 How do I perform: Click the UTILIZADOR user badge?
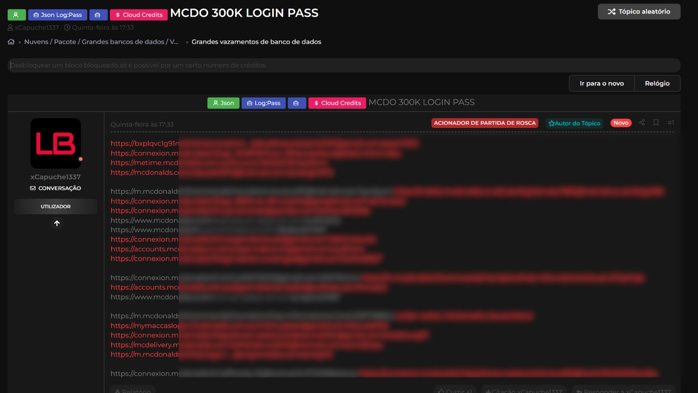(x=56, y=206)
